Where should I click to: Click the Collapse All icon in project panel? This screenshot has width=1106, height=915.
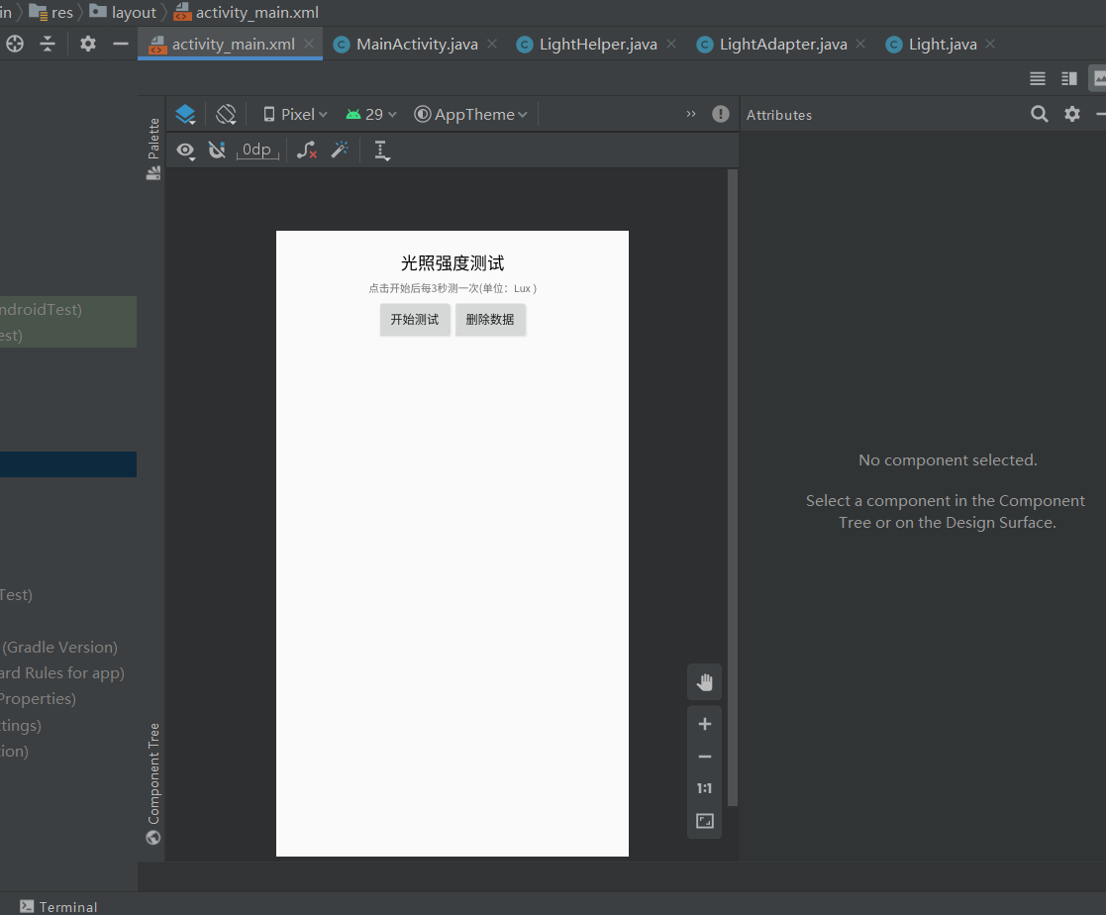tap(48, 44)
